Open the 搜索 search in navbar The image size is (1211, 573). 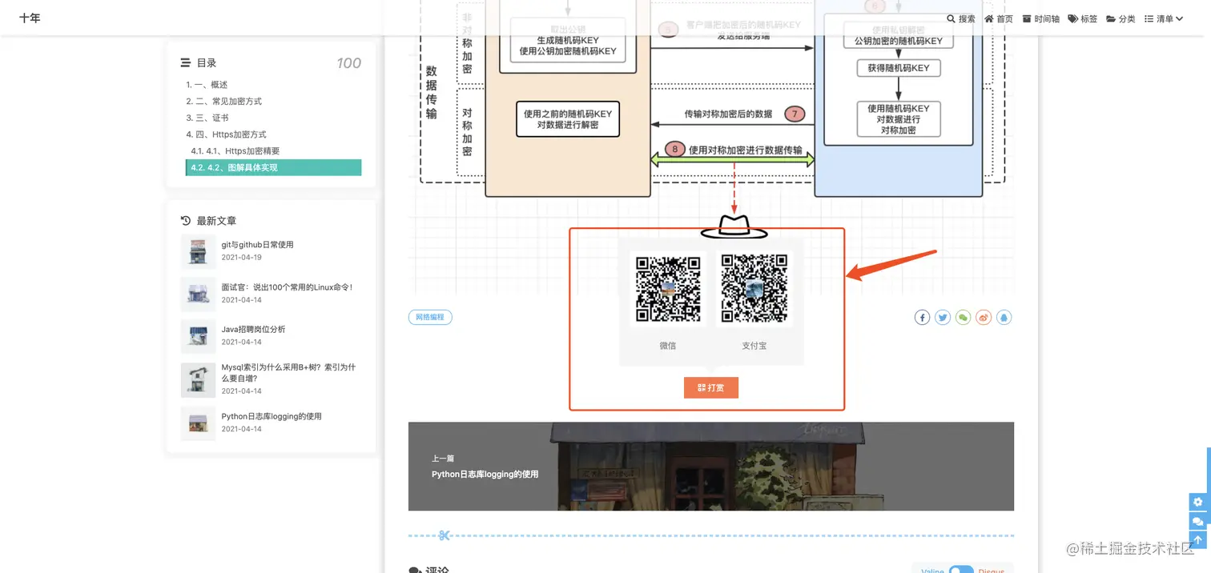[961, 18]
